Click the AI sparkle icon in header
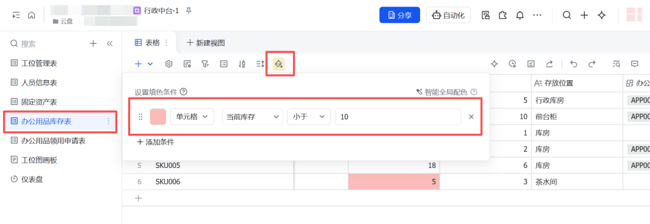 [601, 15]
